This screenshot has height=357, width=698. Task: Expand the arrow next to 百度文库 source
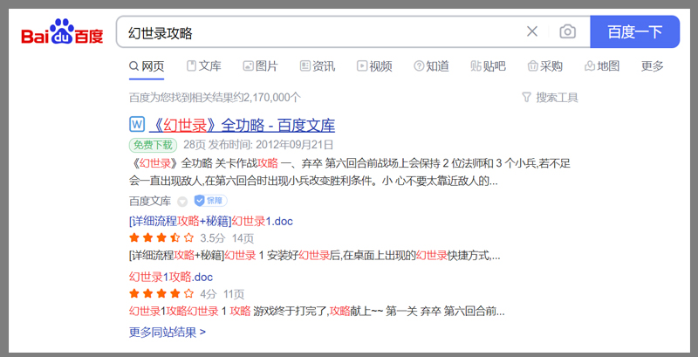182,202
